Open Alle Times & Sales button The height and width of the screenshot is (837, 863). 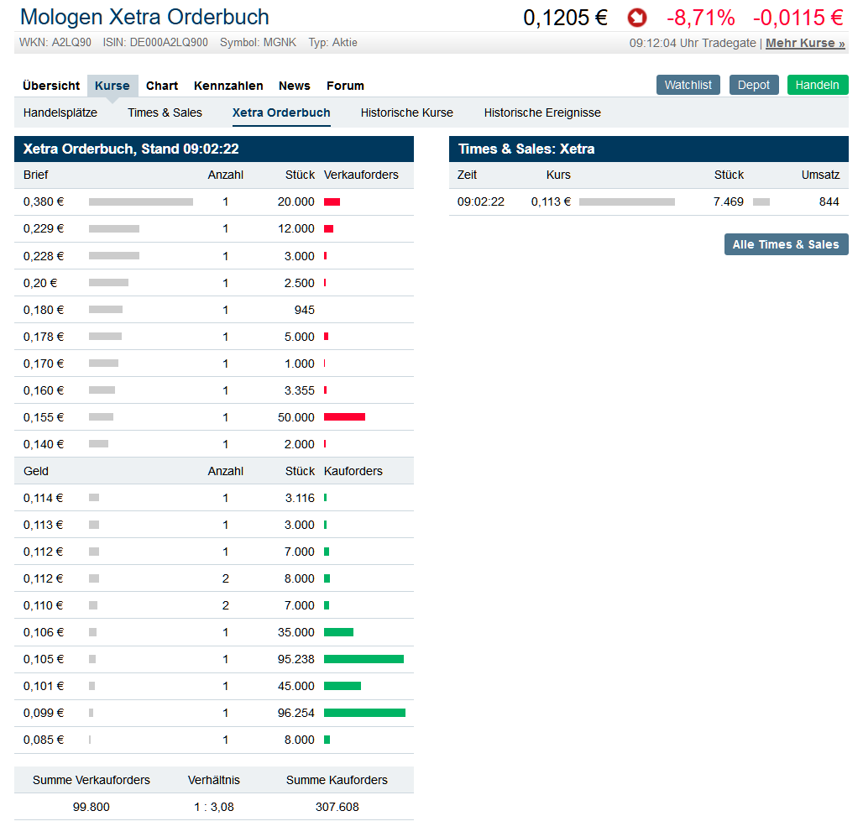click(786, 244)
